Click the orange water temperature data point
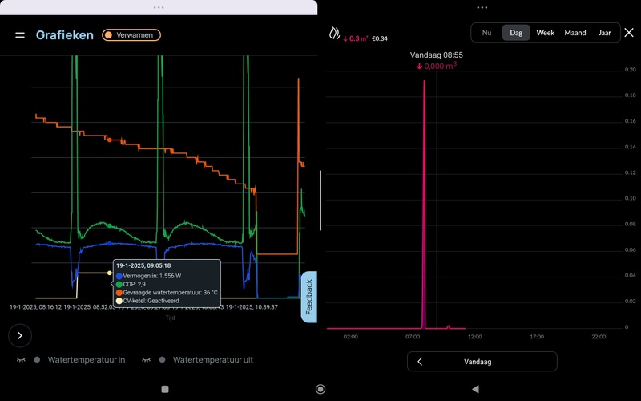Viewport: 641px width, 401px height. click(x=110, y=140)
